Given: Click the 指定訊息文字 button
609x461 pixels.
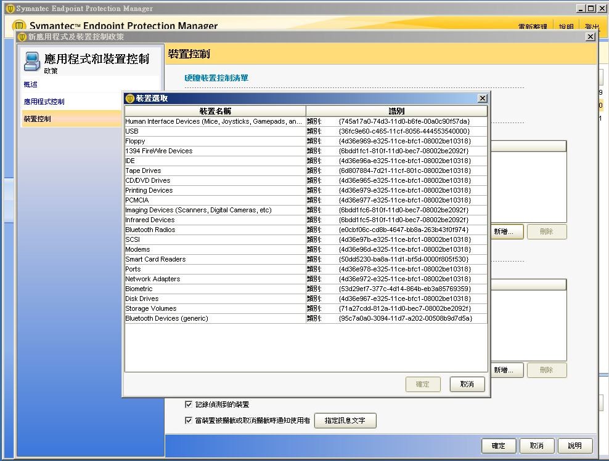Looking at the screenshot, I should [345, 420].
